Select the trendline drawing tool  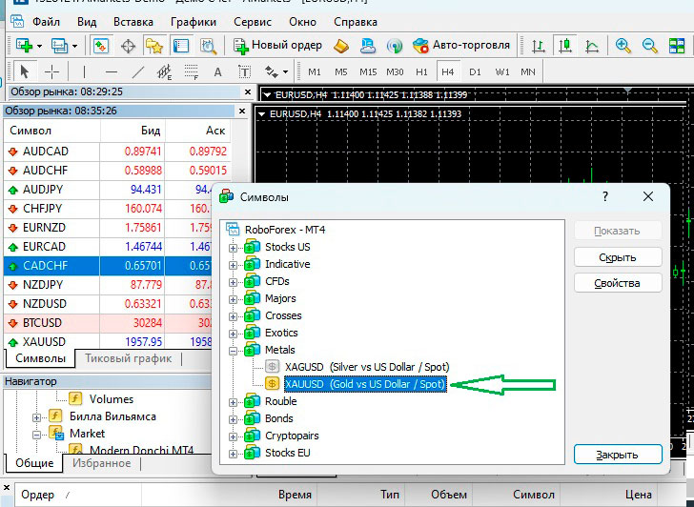(138, 71)
